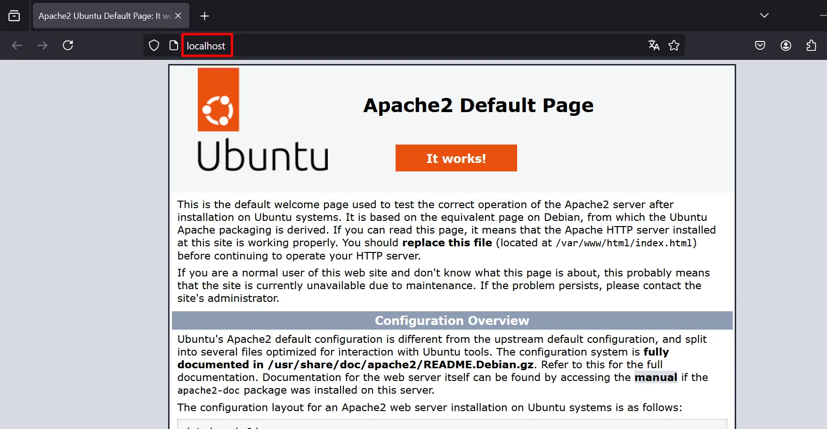
Task: Open a new tab with plus button
Action: (x=204, y=16)
